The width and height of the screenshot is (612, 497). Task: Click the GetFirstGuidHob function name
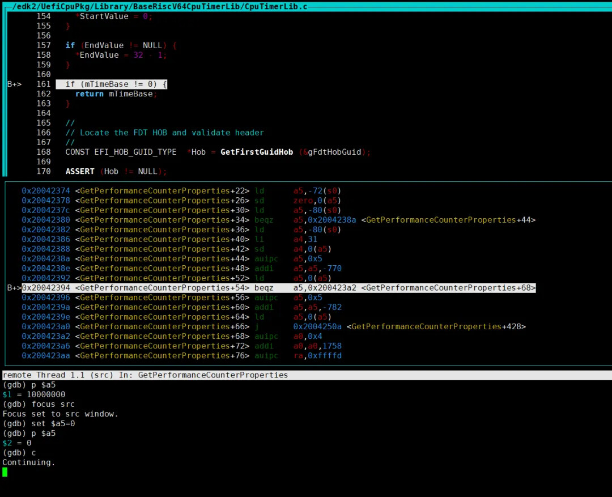coord(257,152)
